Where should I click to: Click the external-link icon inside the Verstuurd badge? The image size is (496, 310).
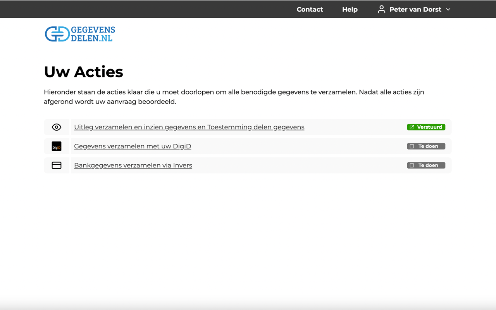411,127
